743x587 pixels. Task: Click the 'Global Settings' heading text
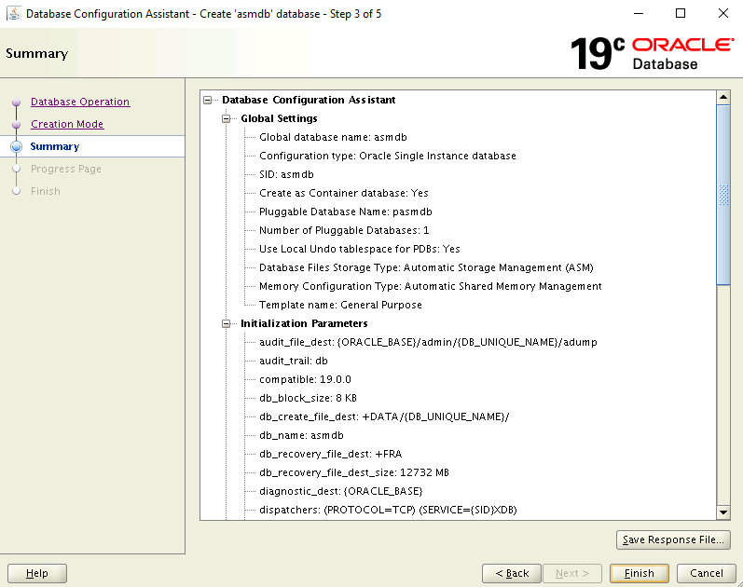pyautogui.click(x=279, y=118)
